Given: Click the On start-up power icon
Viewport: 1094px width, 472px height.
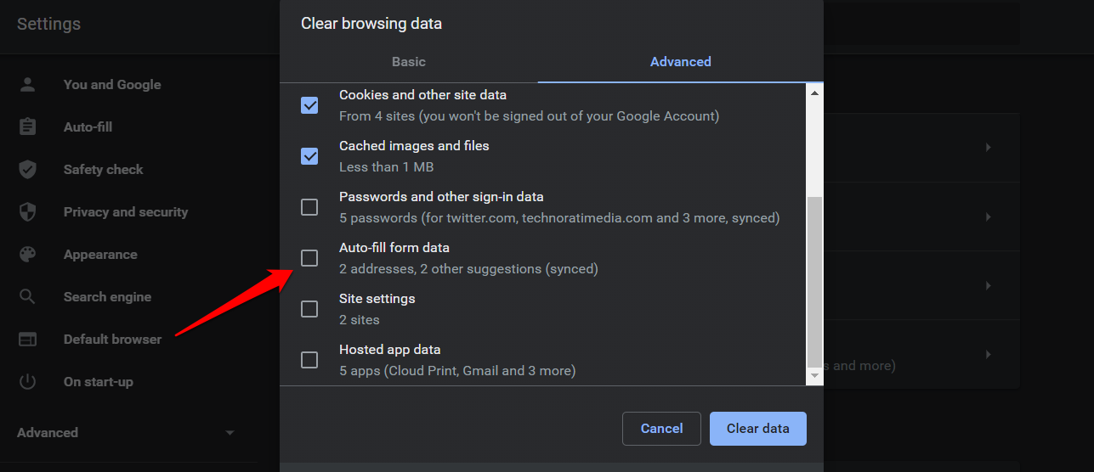Looking at the screenshot, I should 28,381.
